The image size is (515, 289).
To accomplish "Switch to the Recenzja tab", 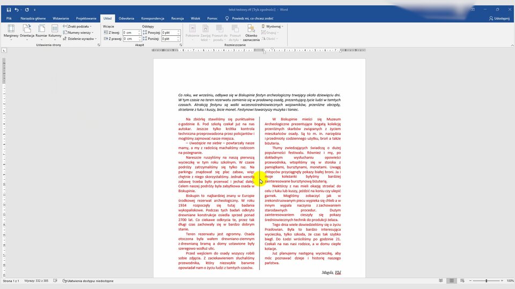I will click(178, 18).
